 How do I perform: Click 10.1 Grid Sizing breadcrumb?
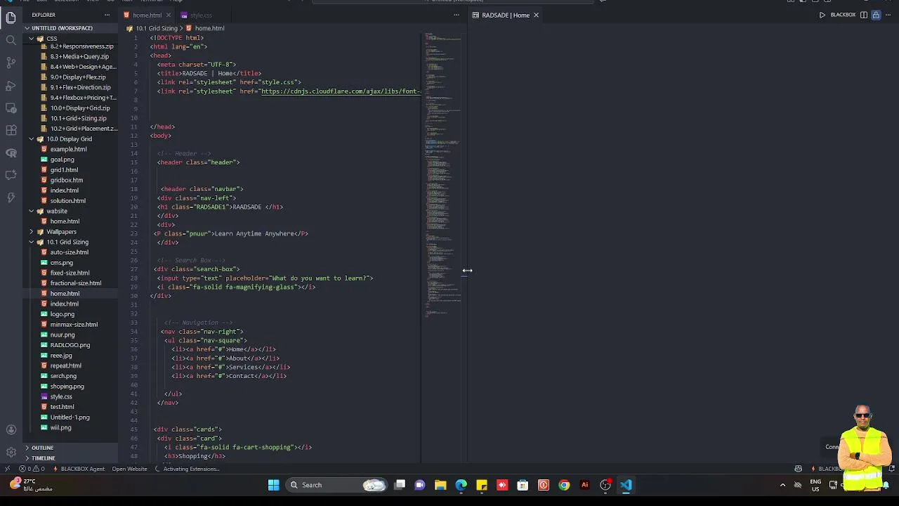[x=157, y=28]
